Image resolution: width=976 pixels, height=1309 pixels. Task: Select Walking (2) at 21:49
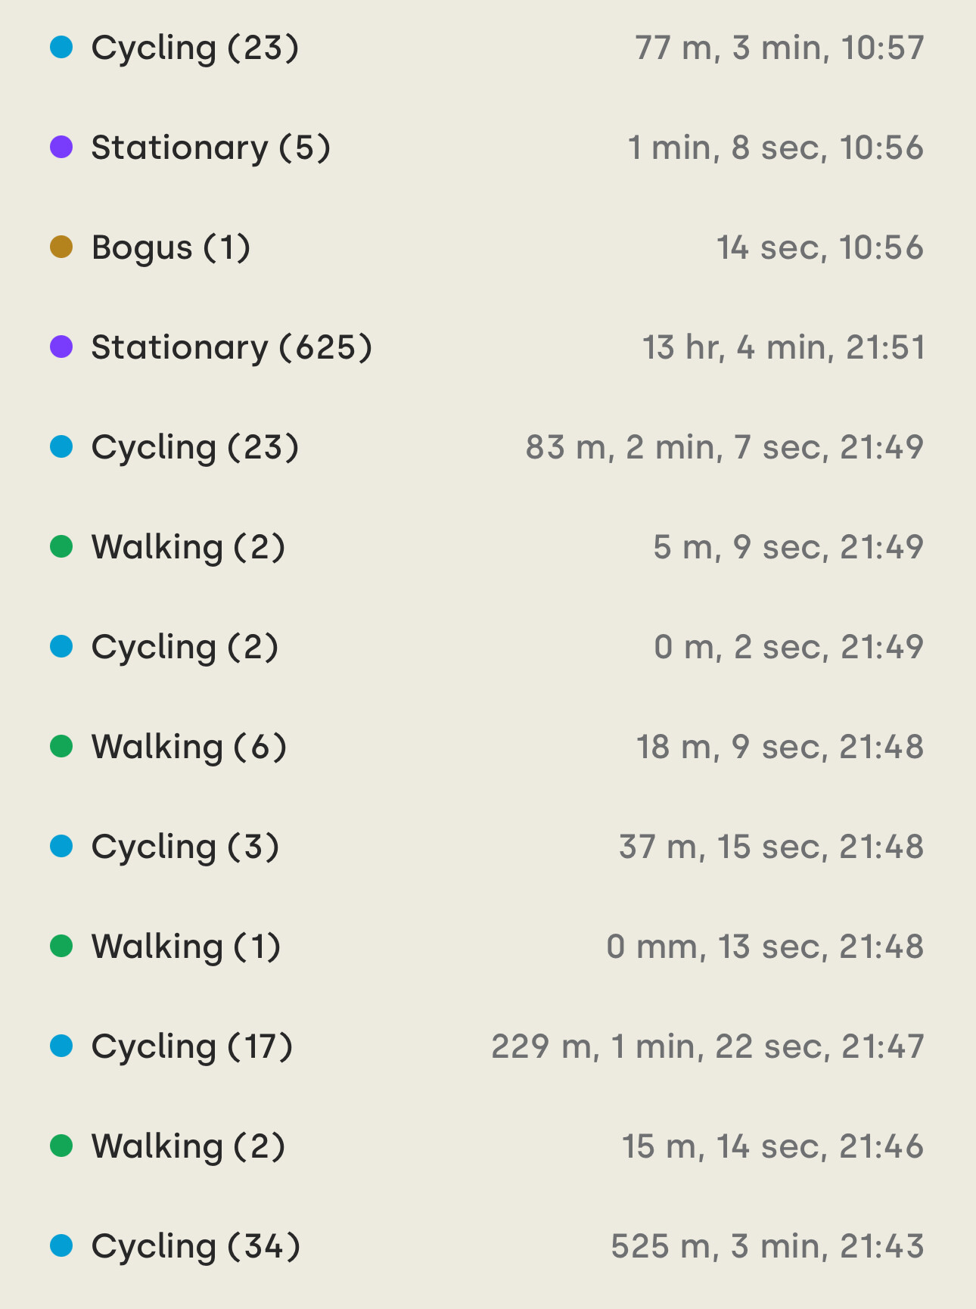point(488,547)
